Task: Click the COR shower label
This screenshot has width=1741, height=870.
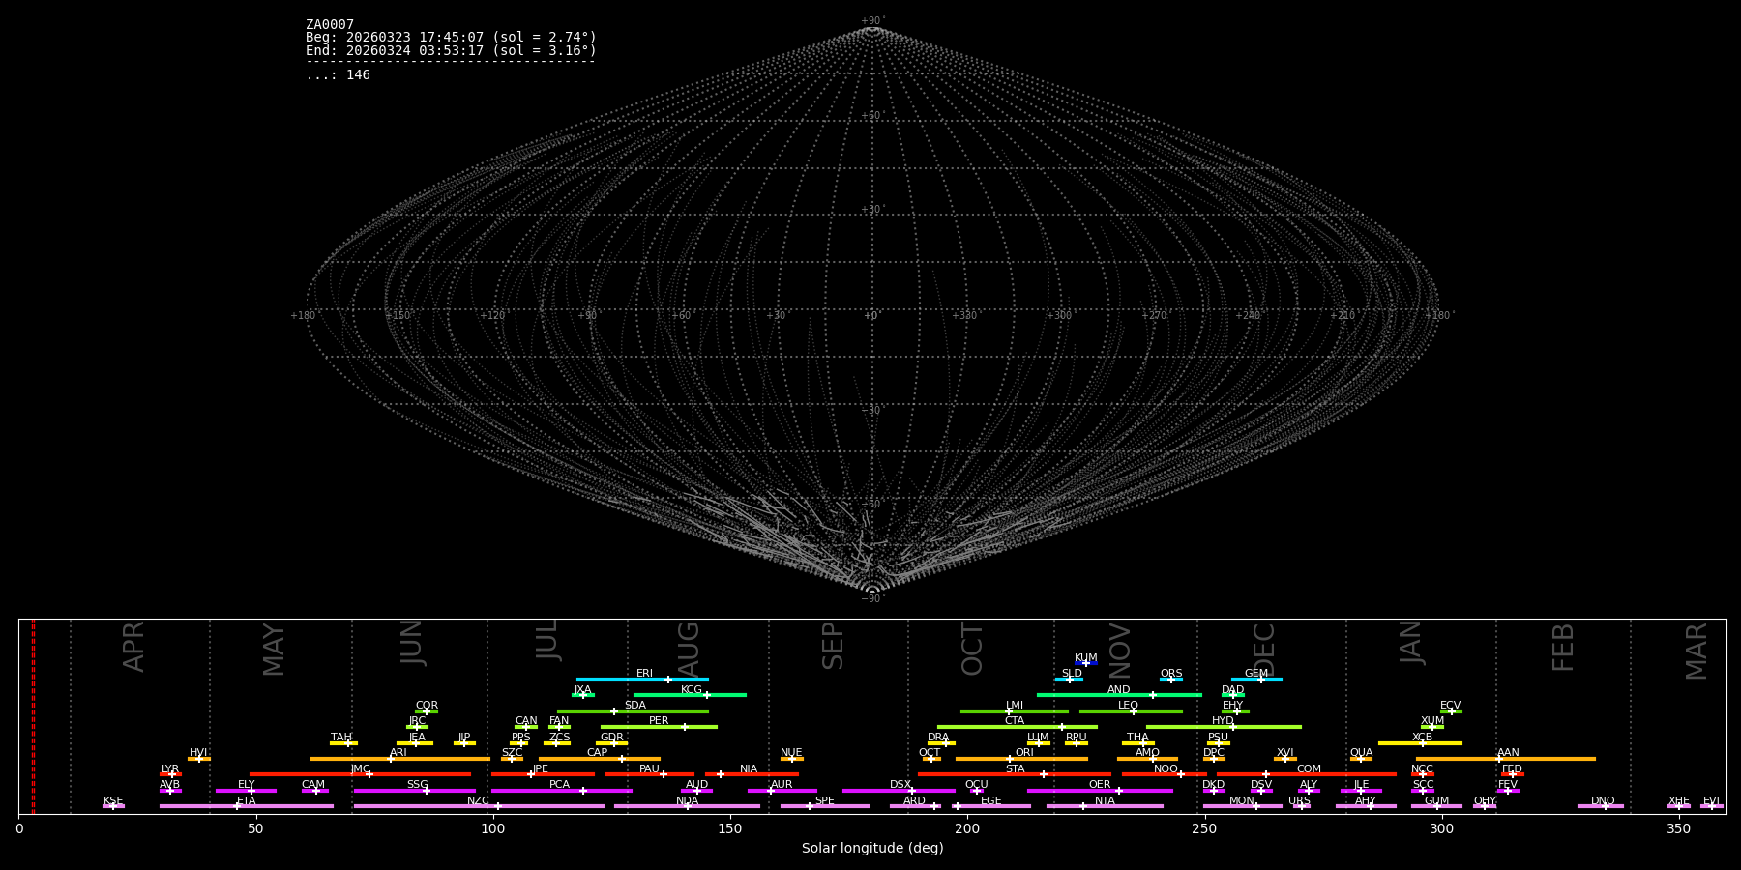Action: [427, 706]
